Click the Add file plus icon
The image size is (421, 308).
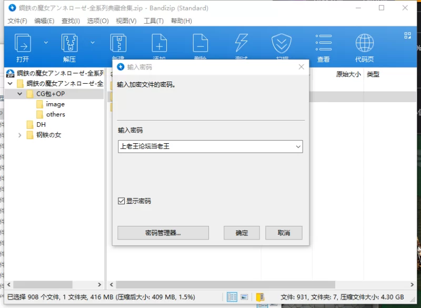[159, 43]
